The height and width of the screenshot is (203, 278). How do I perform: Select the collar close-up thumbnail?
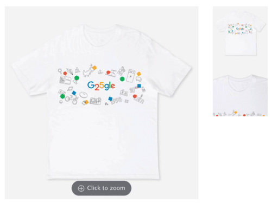click(240, 95)
